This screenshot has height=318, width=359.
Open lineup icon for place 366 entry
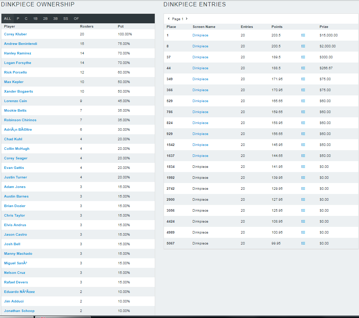click(303, 90)
